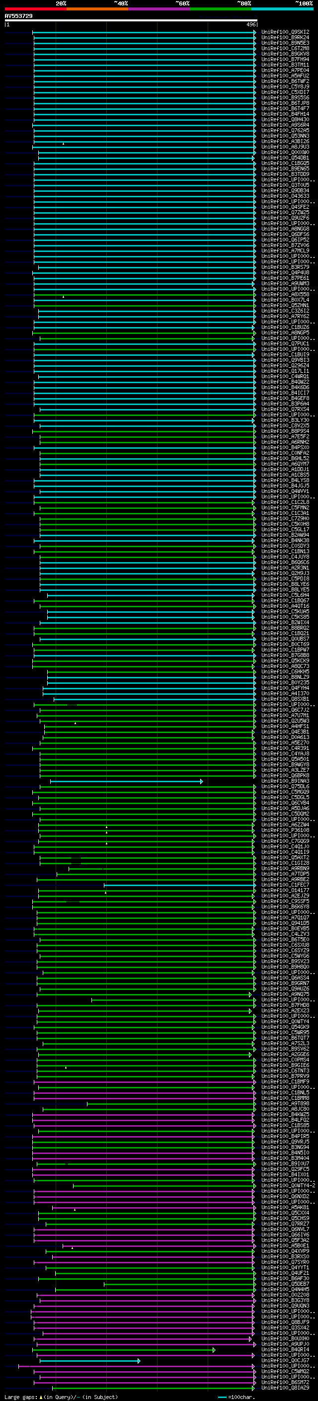
Task: Select the UniRef100_B8LYE6 label
Action: 285,584
